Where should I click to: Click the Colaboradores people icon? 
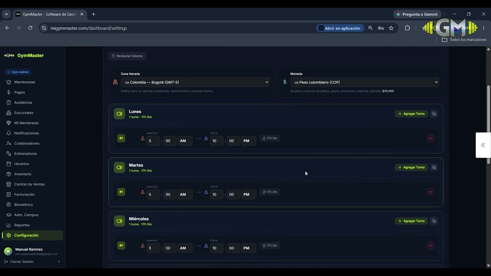point(9,143)
